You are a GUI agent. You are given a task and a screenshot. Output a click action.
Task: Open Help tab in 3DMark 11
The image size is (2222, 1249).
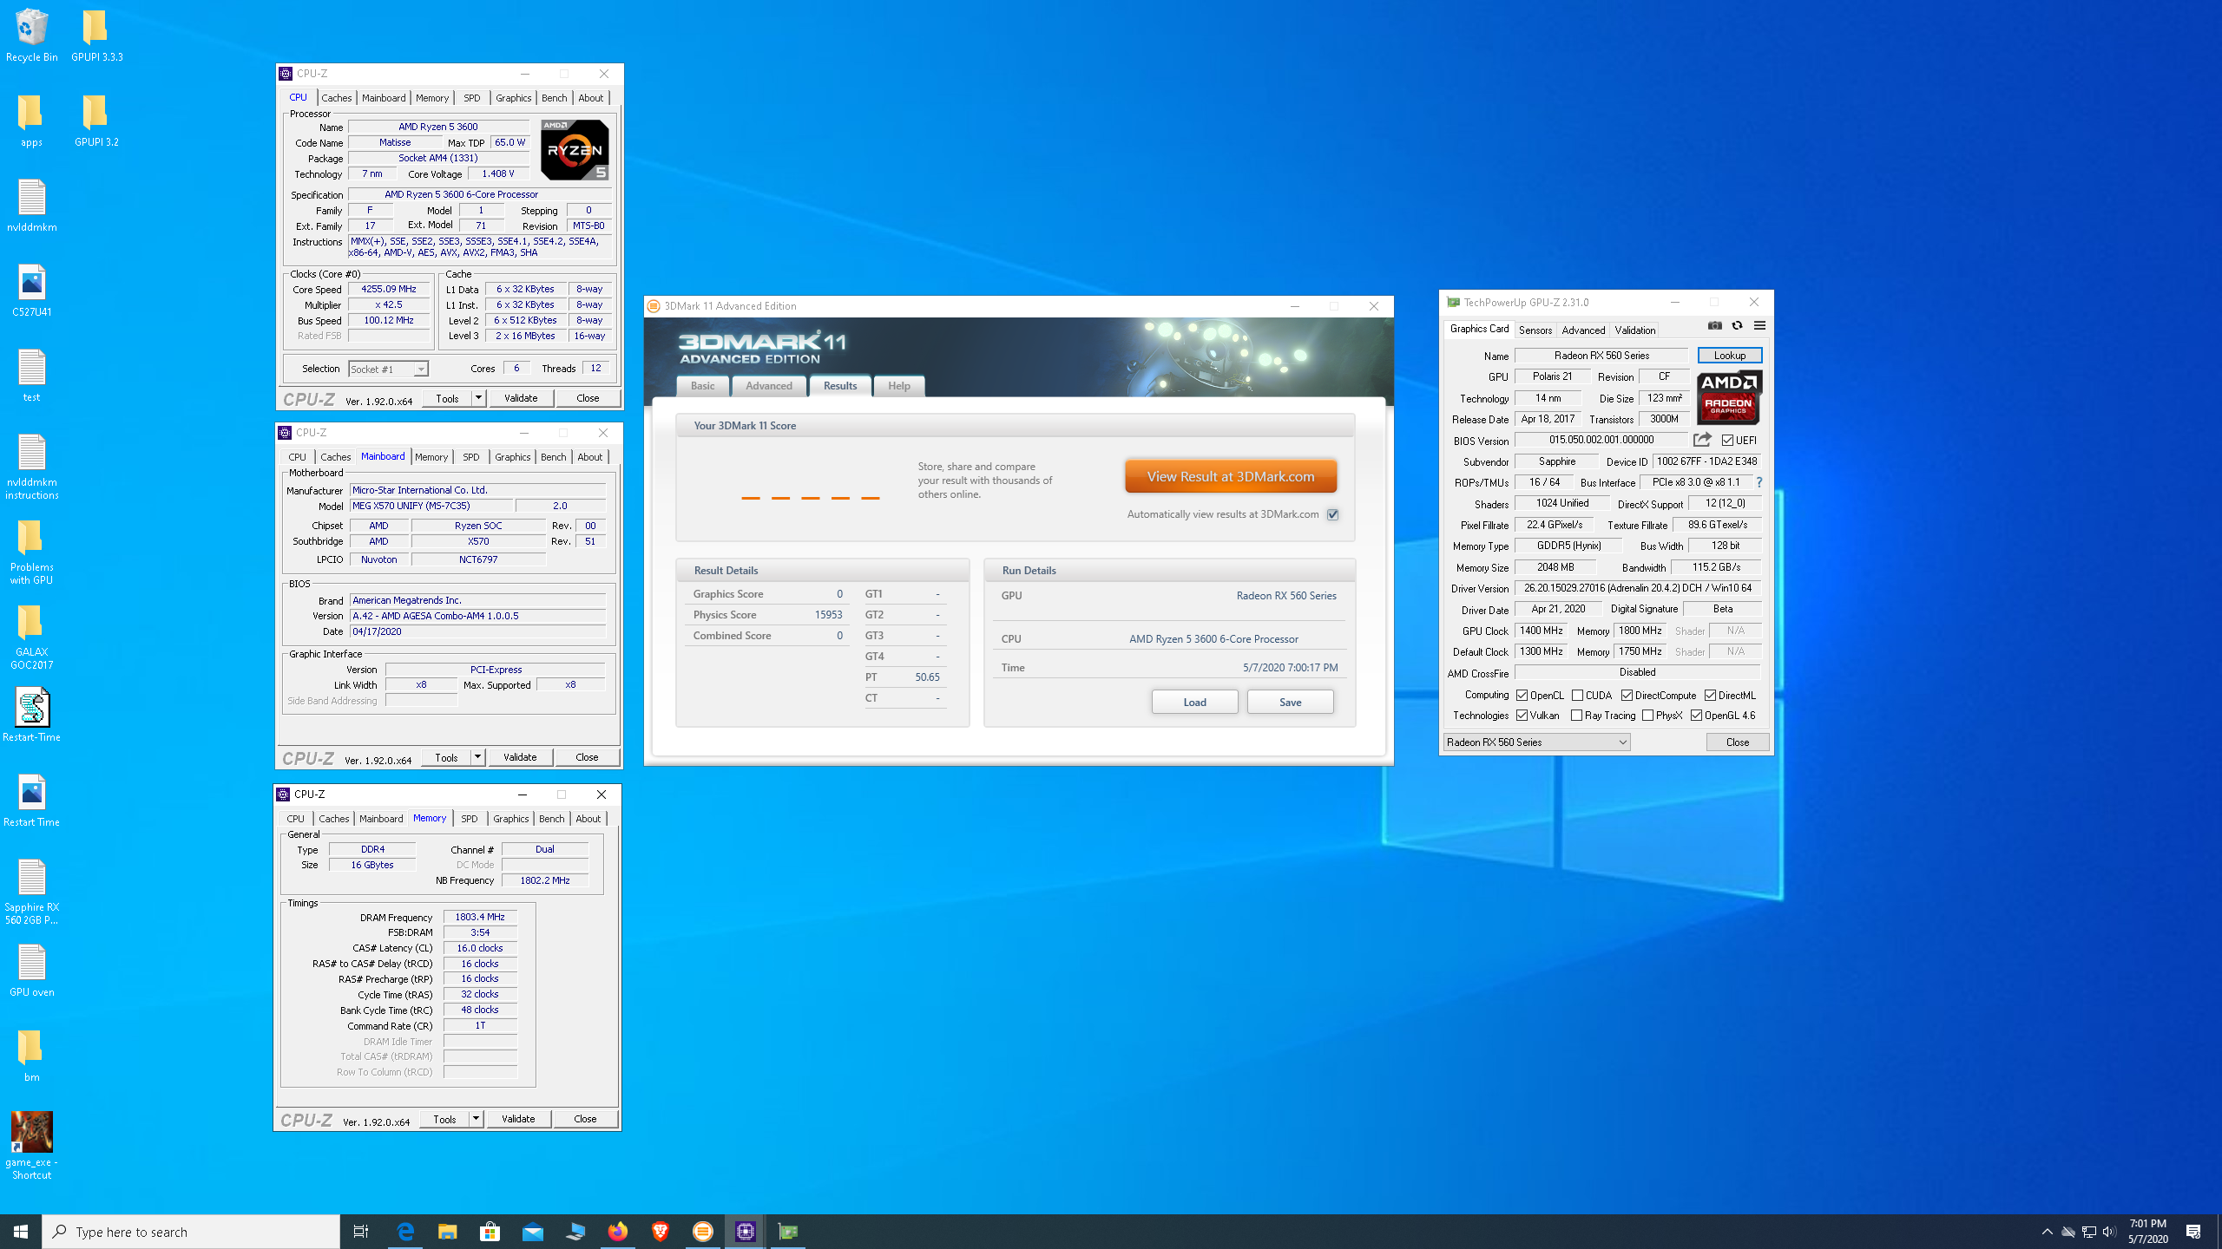tap(898, 386)
